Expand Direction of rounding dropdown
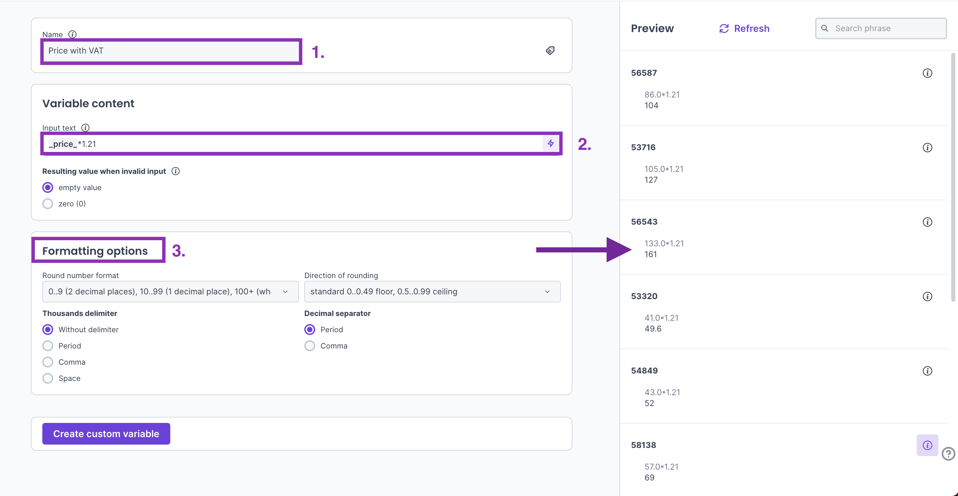The image size is (958, 496). coord(432,292)
